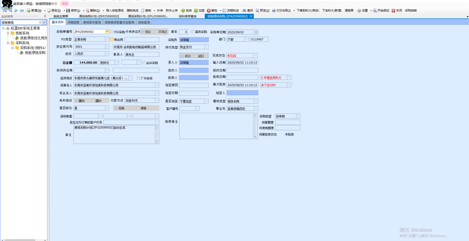Select the 国外 radio for 来料地点
The width and height of the screenshot is (469, 241).
click(93, 101)
